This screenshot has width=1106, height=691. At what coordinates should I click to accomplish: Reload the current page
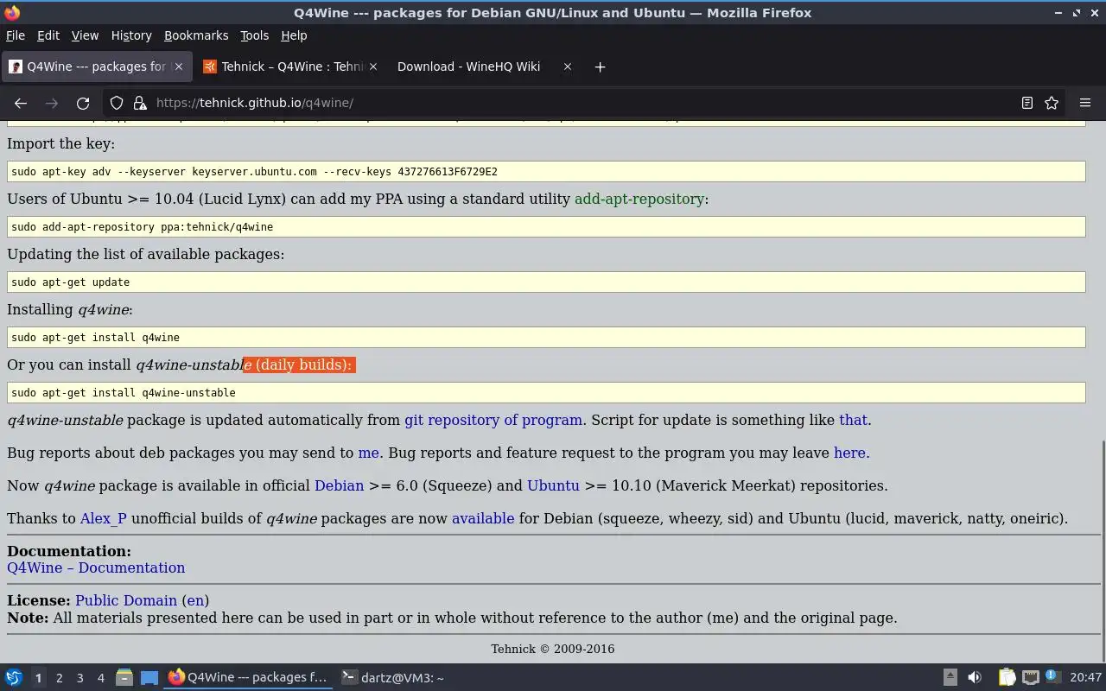83,103
